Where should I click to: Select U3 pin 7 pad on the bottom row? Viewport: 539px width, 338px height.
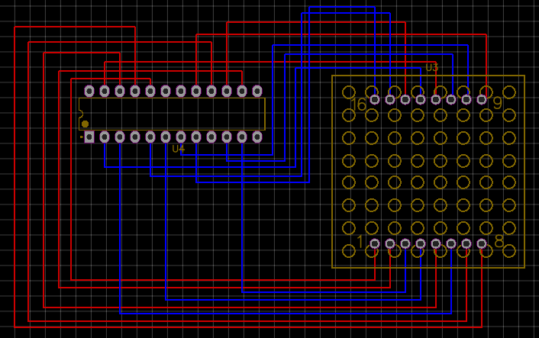click(x=466, y=243)
